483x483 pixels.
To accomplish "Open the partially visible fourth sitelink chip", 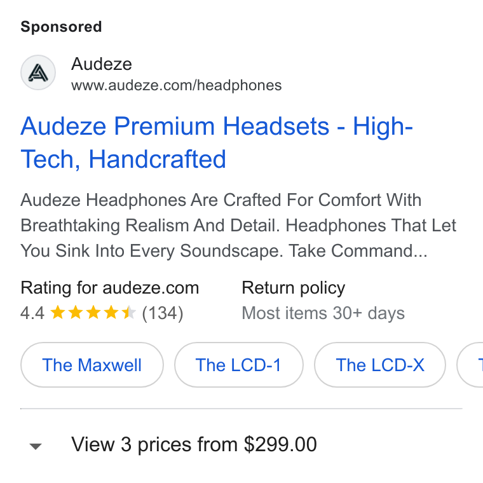I will point(470,365).
